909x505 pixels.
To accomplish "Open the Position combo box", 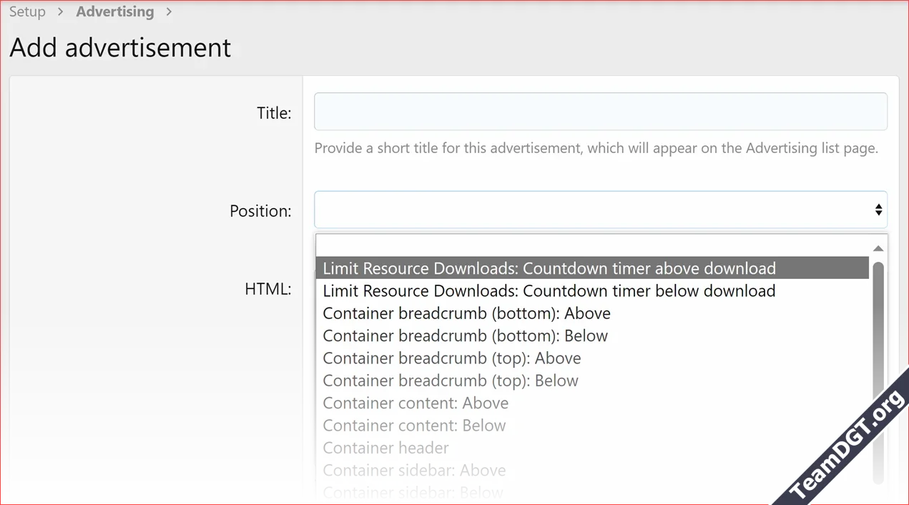I will (x=601, y=210).
